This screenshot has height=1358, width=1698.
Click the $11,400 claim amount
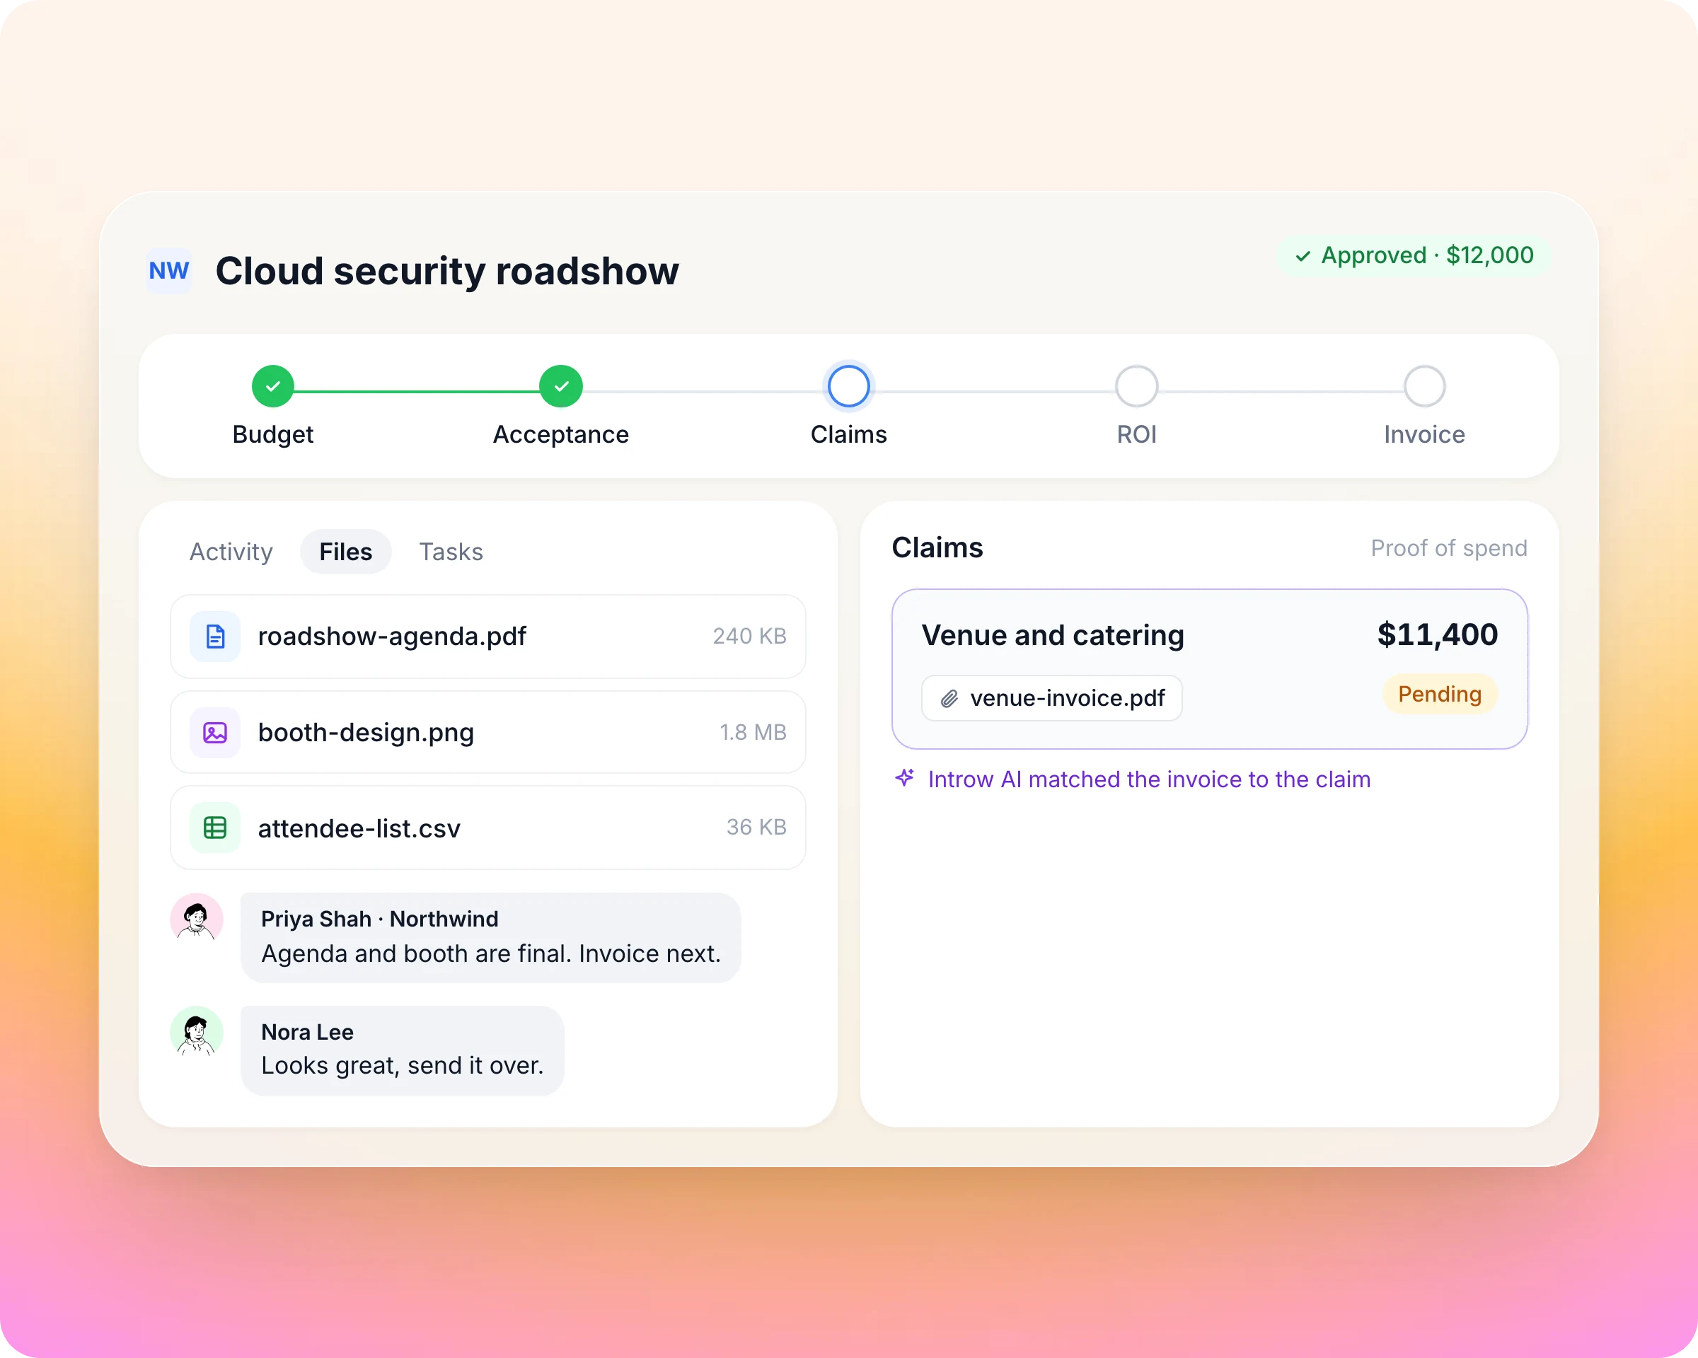coord(1438,634)
